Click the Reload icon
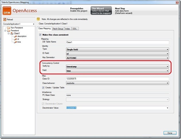The image size is (181, 139). (5, 20)
